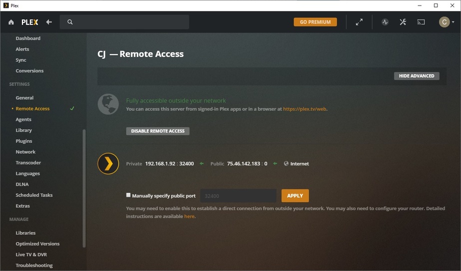Click the green arrow after public address
The width and height of the screenshot is (461, 271).
(275, 163)
